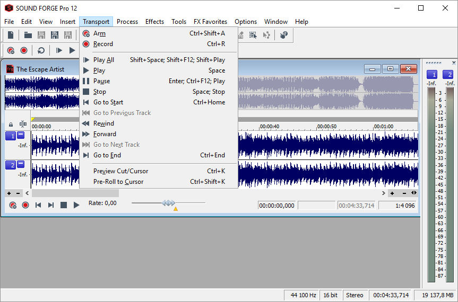The height and width of the screenshot is (302, 458).
Task: Stop playback in data window transport
Action: point(64,205)
